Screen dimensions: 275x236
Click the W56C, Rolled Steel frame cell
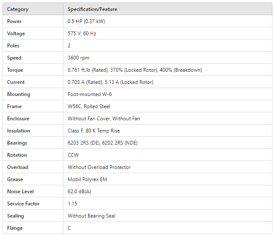(x=90, y=106)
